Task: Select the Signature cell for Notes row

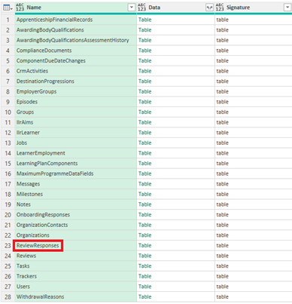Action: (x=254, y=204)
